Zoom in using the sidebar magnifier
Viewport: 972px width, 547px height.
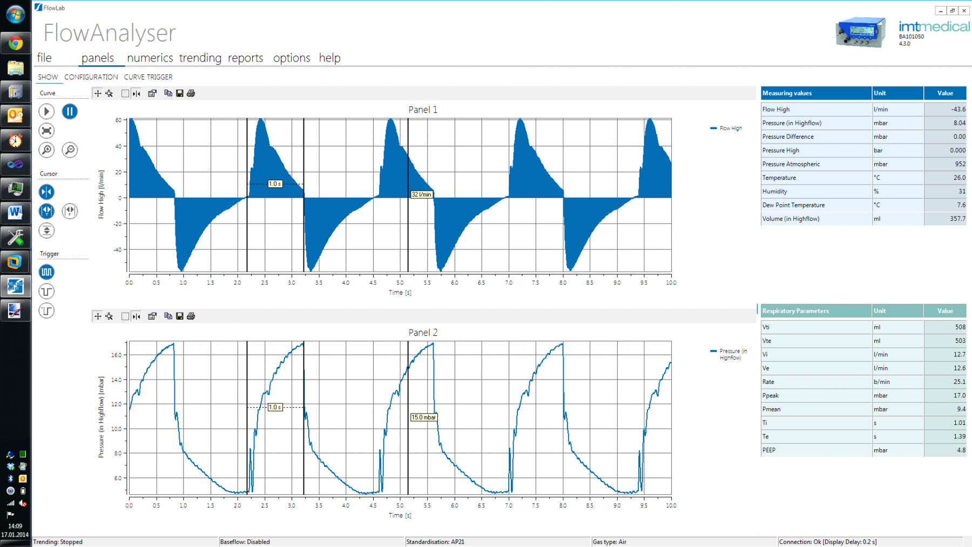coord(46,150)
